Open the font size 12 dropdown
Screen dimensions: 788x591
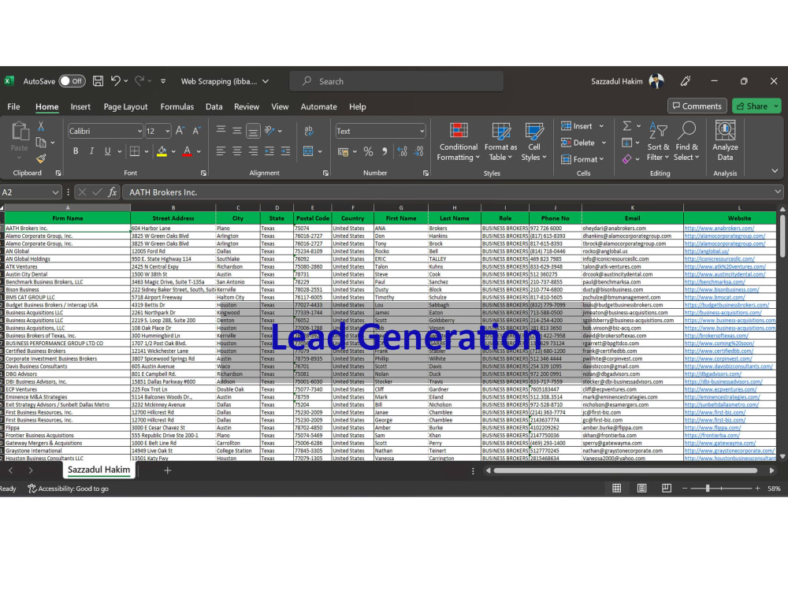point(167,132)
